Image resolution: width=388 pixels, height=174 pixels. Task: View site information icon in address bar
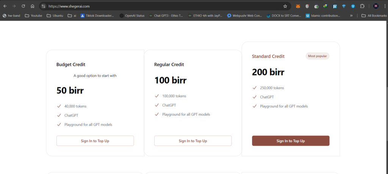click(43, 6)
